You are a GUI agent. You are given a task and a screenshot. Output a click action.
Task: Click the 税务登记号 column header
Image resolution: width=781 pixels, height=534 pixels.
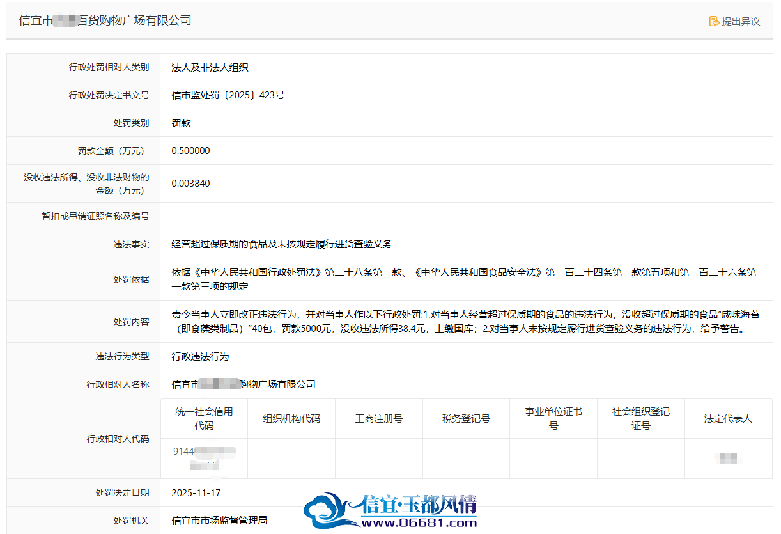[x=467, y=419]
